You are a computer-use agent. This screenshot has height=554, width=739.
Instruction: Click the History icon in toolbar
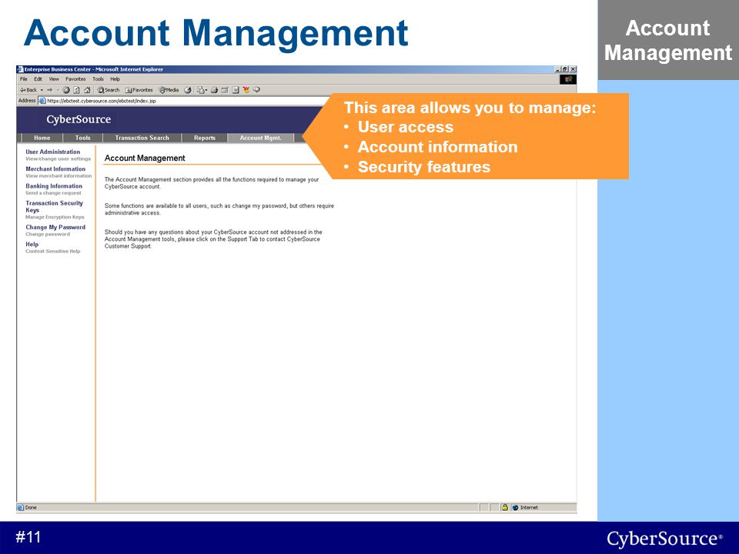188,90
